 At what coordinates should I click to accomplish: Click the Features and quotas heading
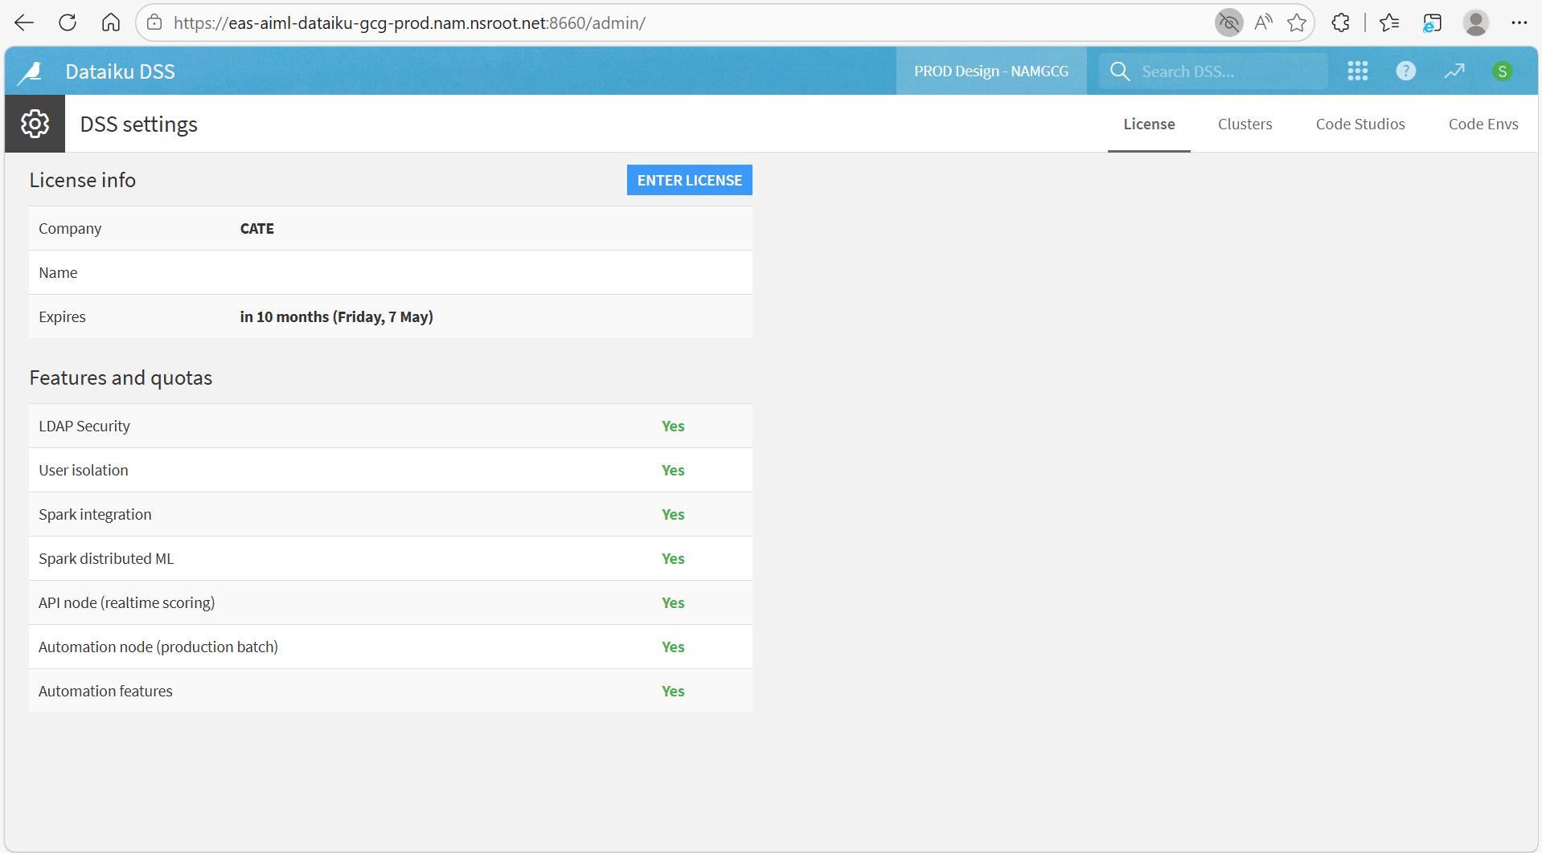coord(121,378)
